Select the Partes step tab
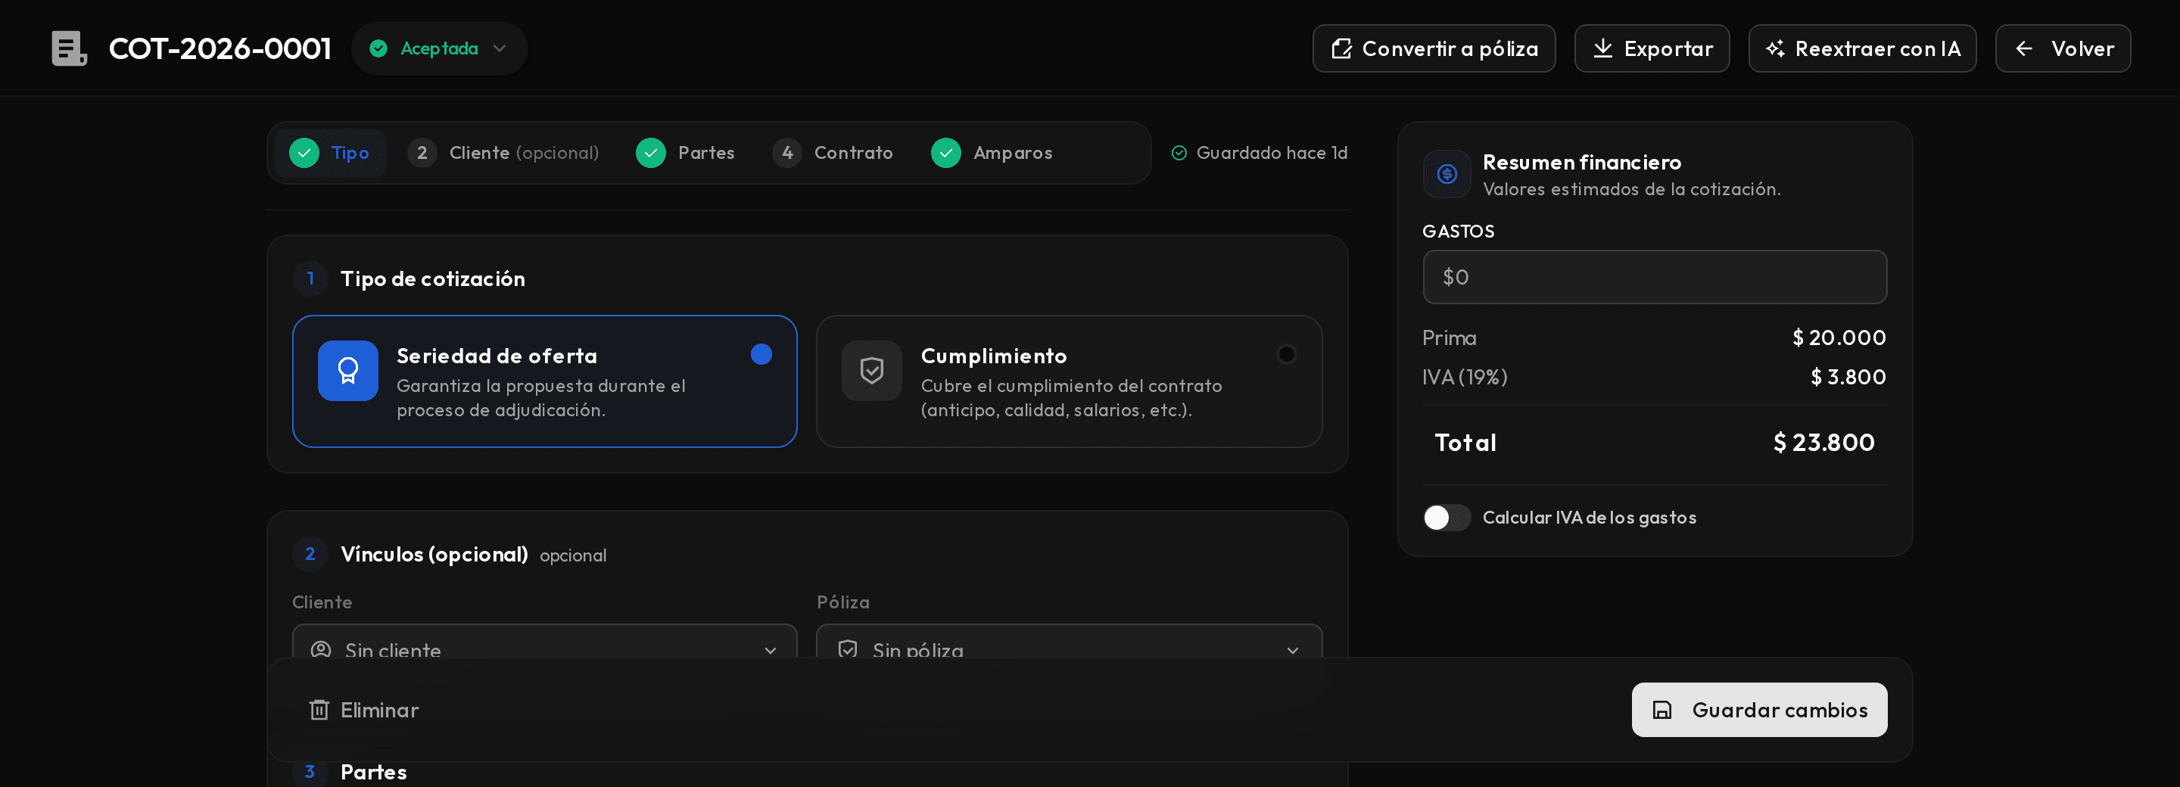 (684, 153)
